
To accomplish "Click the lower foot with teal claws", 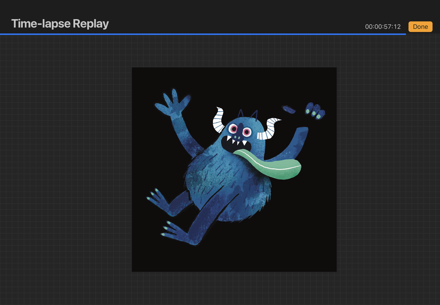I will point(174,231).
